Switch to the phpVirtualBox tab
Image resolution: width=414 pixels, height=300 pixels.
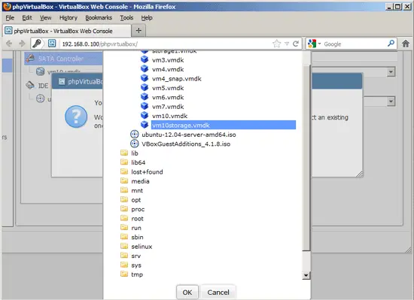click(x=67, y=31)
